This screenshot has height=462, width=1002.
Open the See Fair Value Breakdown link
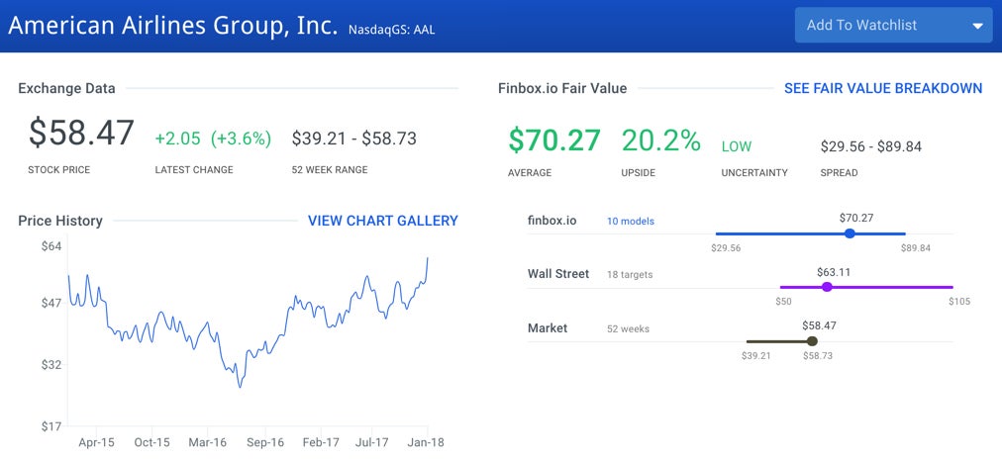pyautogui.click(x=883, y=88)
